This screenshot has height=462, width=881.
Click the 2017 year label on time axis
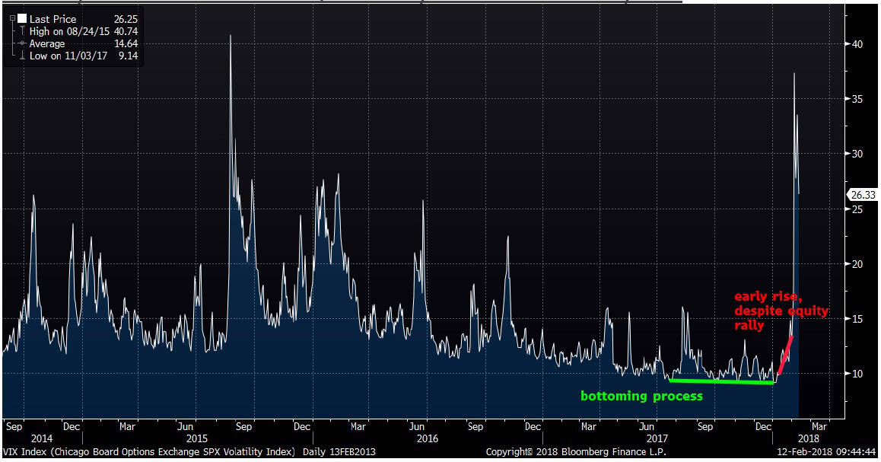point(657,439)
